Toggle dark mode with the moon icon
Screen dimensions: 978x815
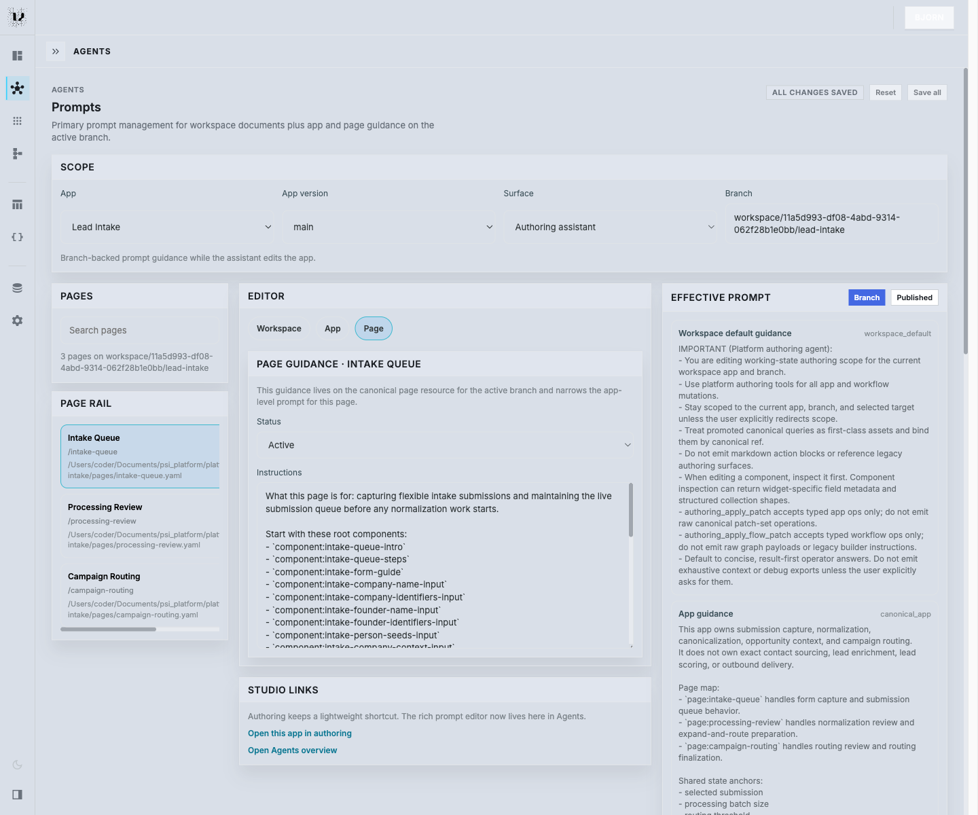pos(17,764)
